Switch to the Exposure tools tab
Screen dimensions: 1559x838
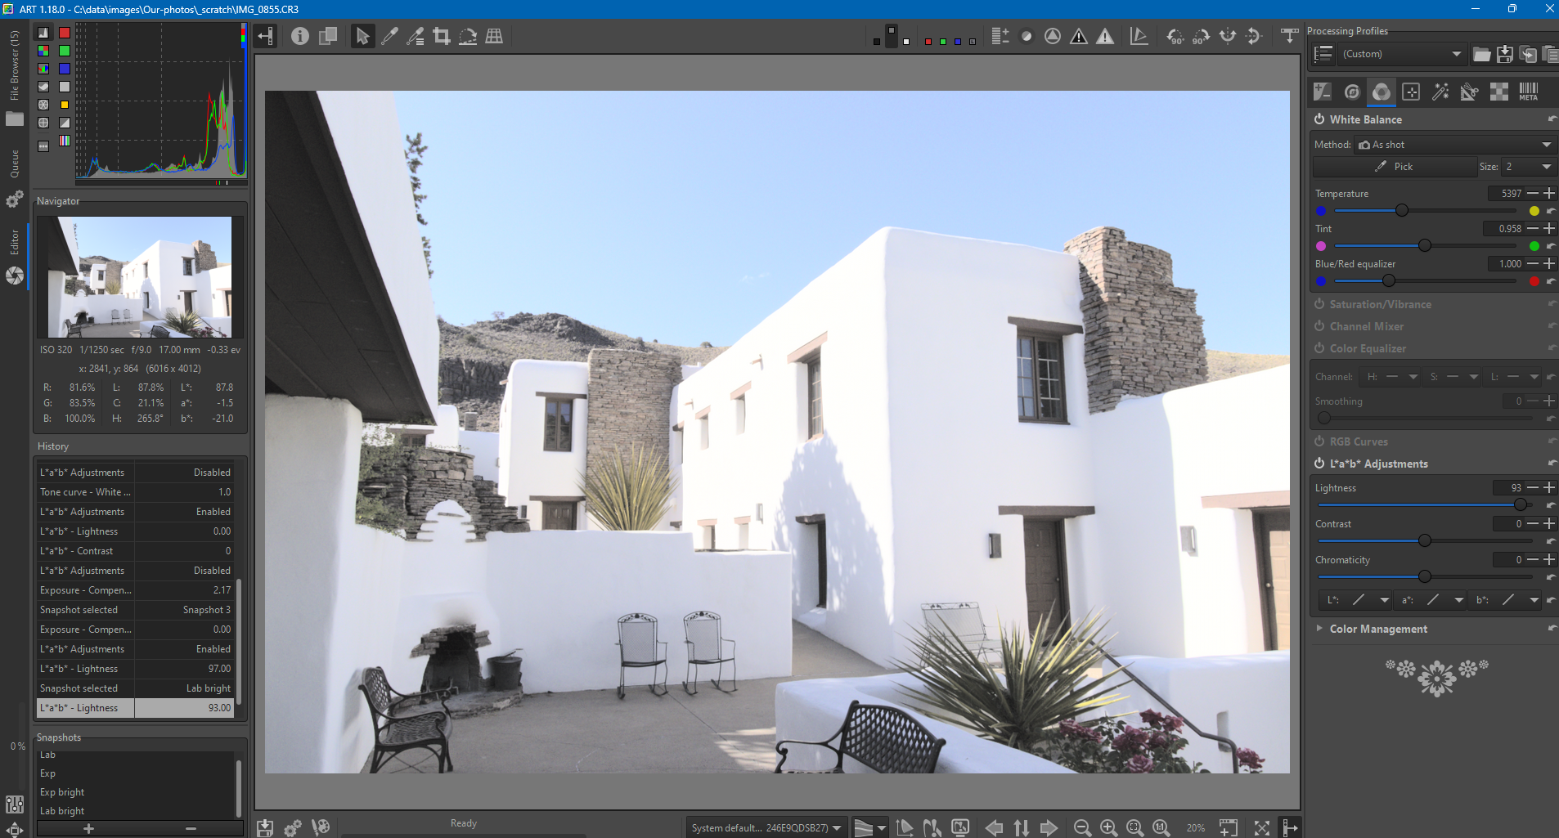(x=1323, y=92)
